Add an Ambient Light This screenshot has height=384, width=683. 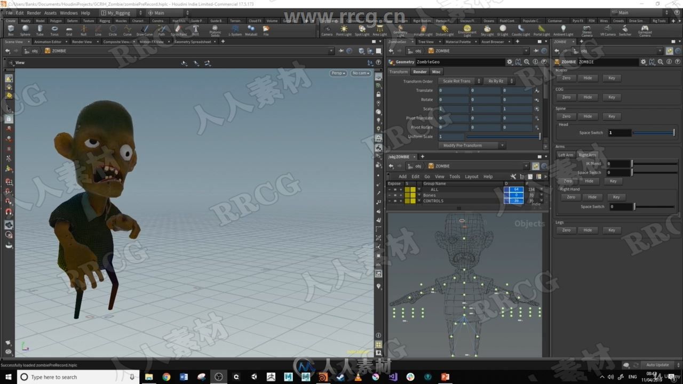563,30
